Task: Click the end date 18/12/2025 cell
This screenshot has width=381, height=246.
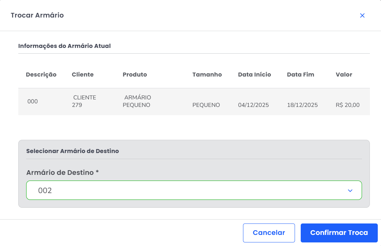Action: [302, 105]
